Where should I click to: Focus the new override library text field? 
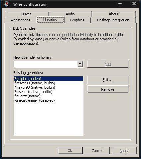tap(46, 64)
